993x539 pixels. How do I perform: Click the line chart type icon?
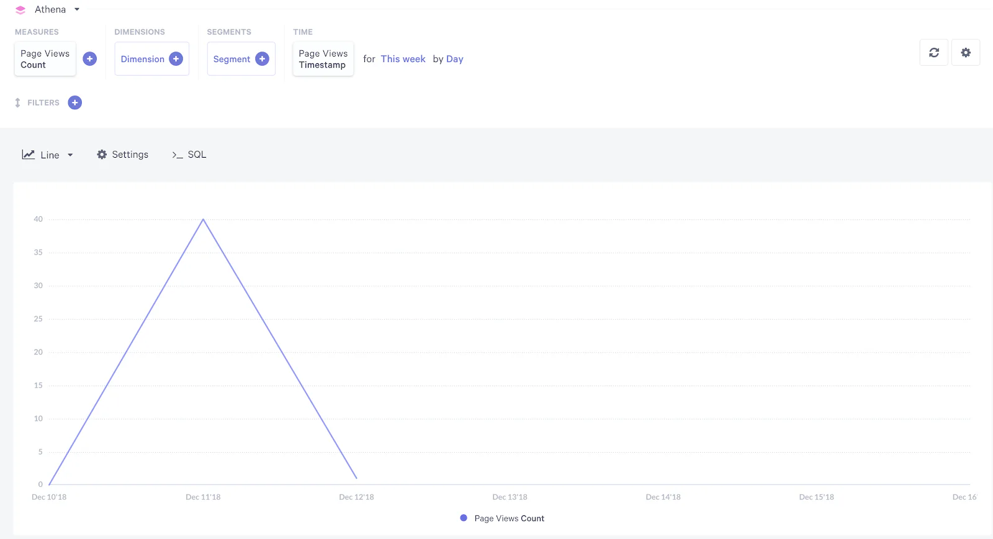point(29,155)
